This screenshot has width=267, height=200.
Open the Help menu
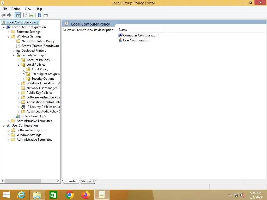[39, 9]
